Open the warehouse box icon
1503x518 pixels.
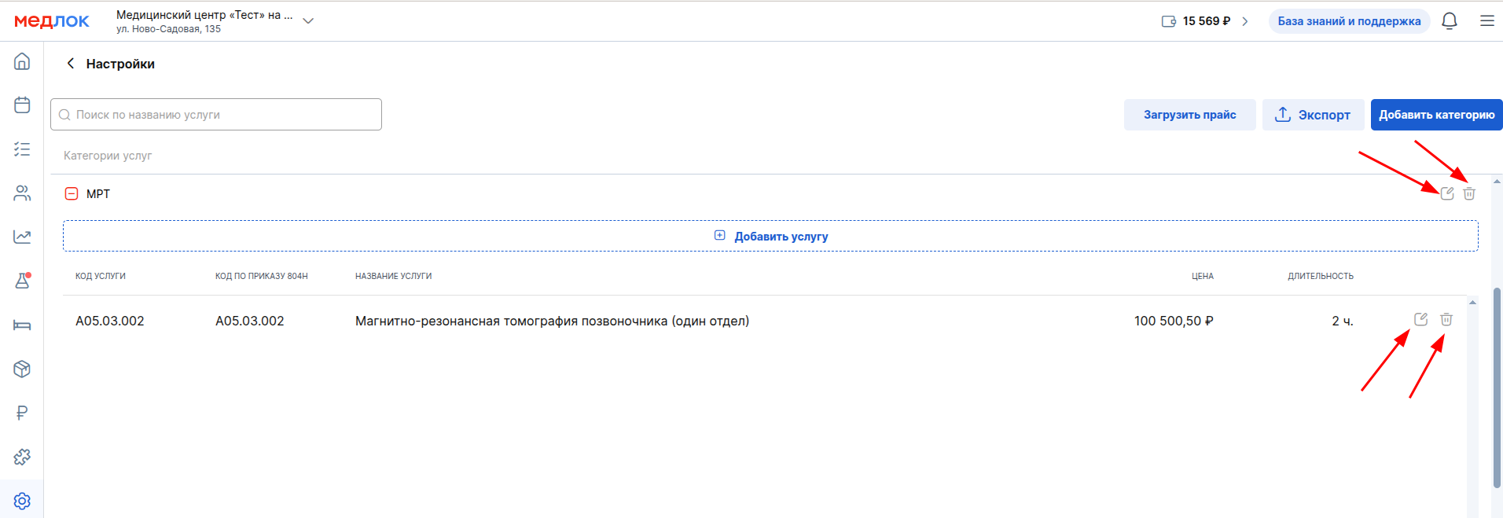coord(22,369)
